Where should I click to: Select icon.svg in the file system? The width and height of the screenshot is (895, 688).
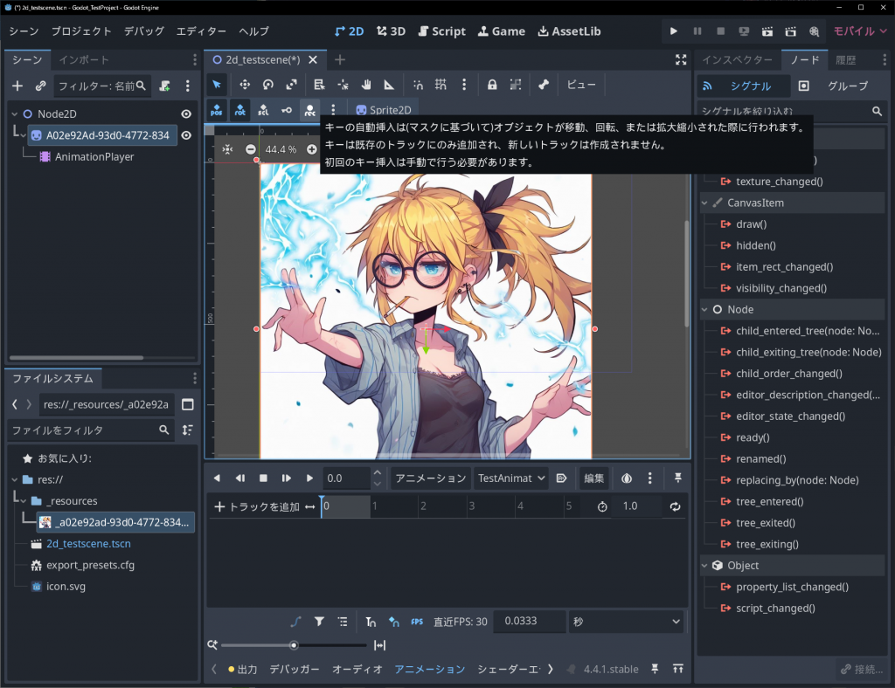[66, 587]
